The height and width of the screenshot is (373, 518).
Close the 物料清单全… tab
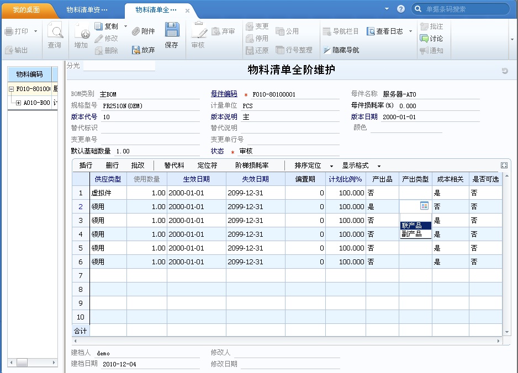point(187,10)
